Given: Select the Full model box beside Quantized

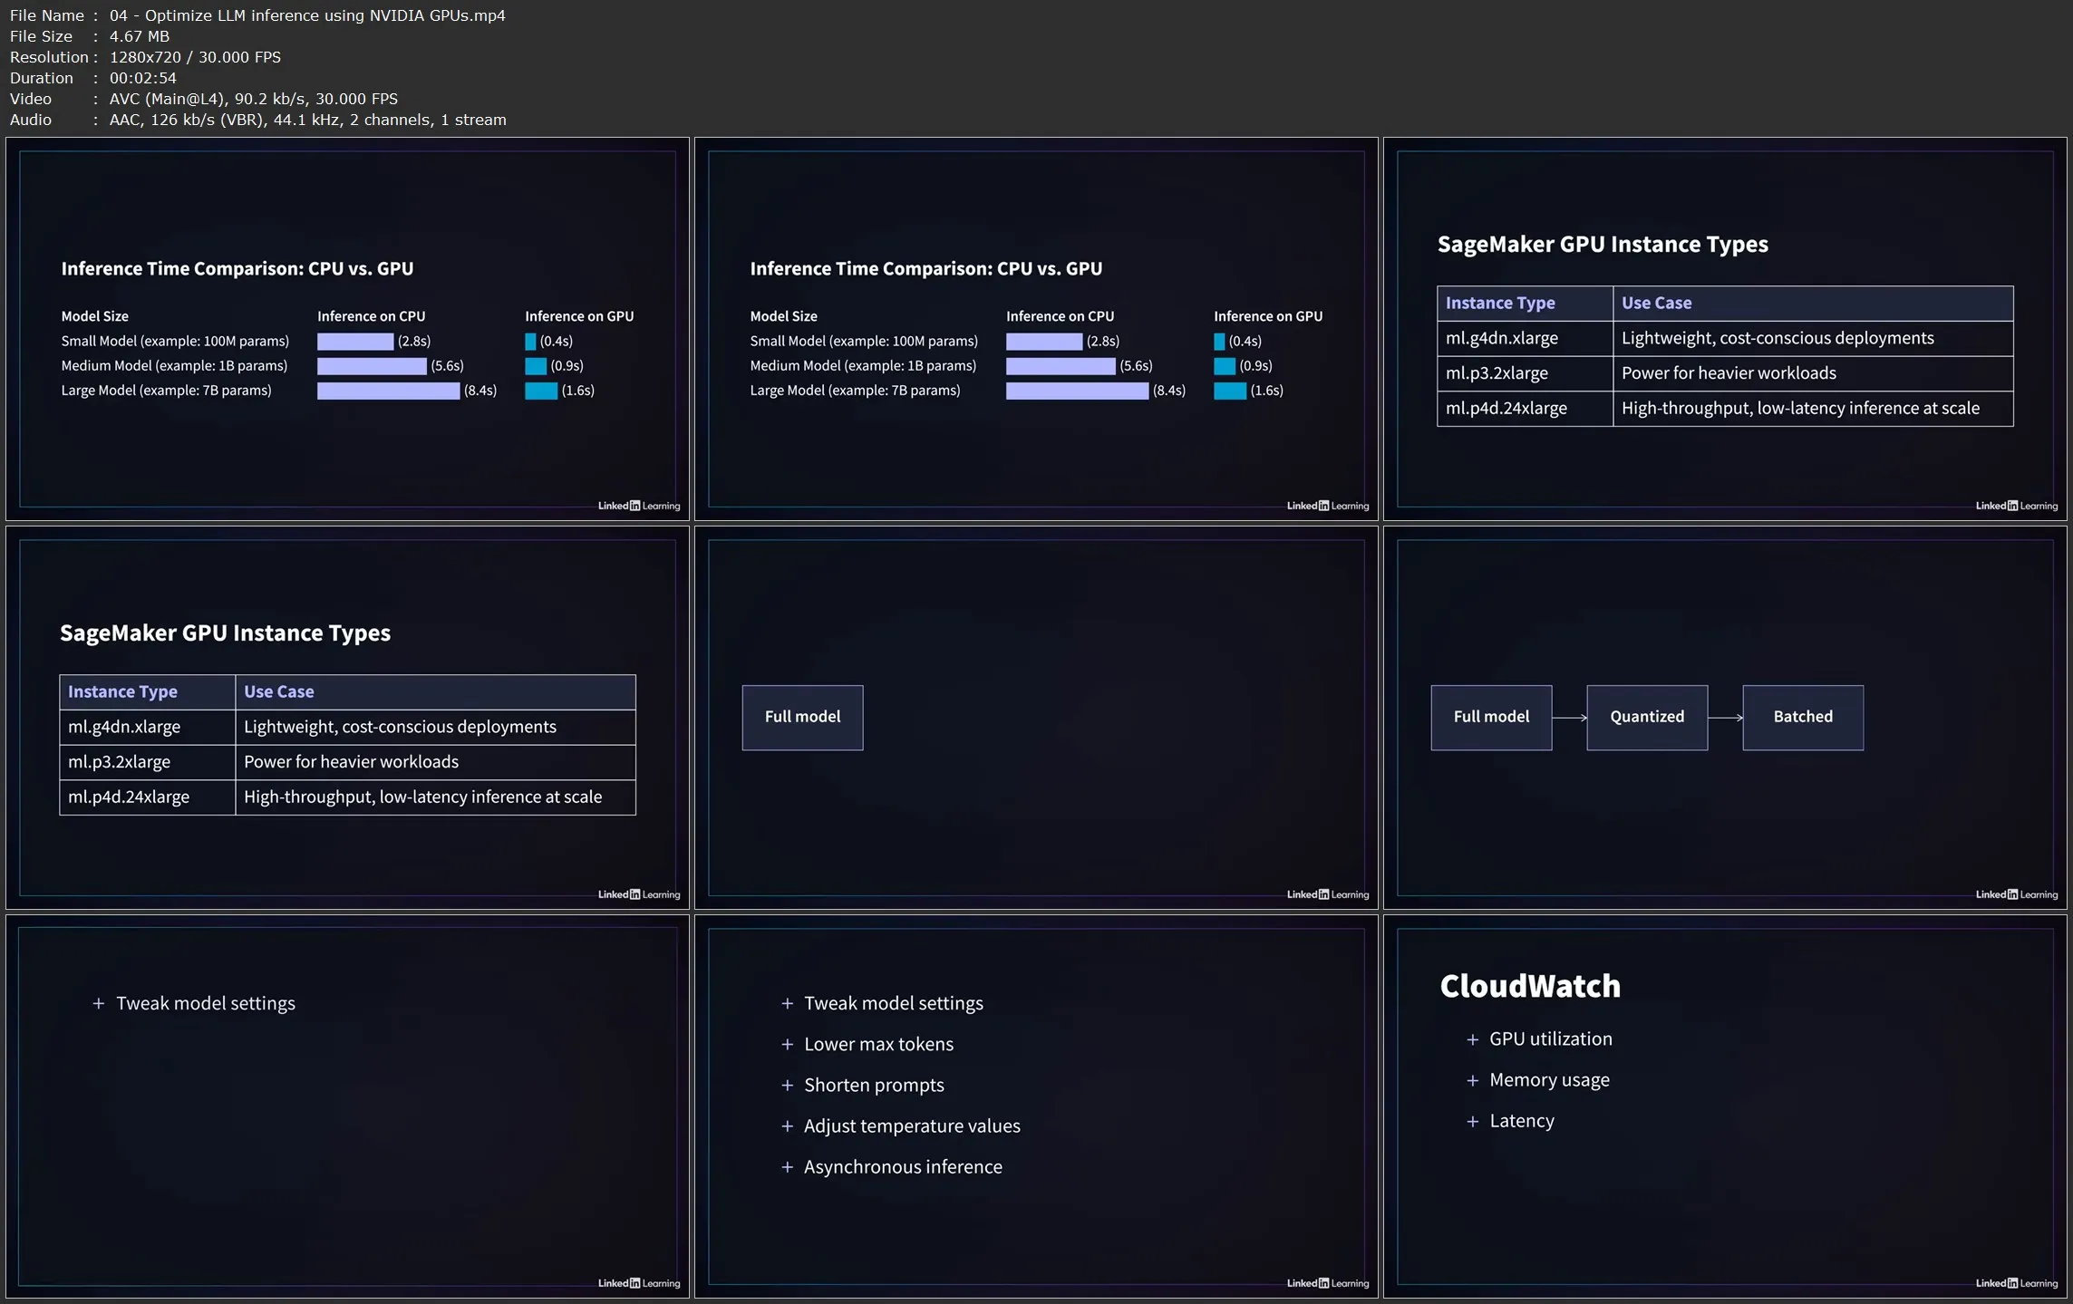Looking at the screenshot, I should click(1491, 717).
